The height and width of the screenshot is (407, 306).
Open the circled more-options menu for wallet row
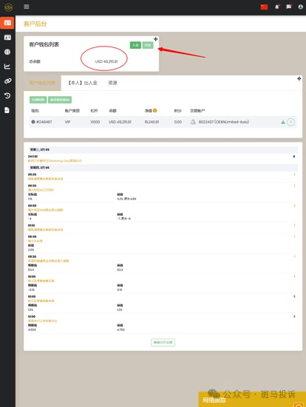[291, 122]
